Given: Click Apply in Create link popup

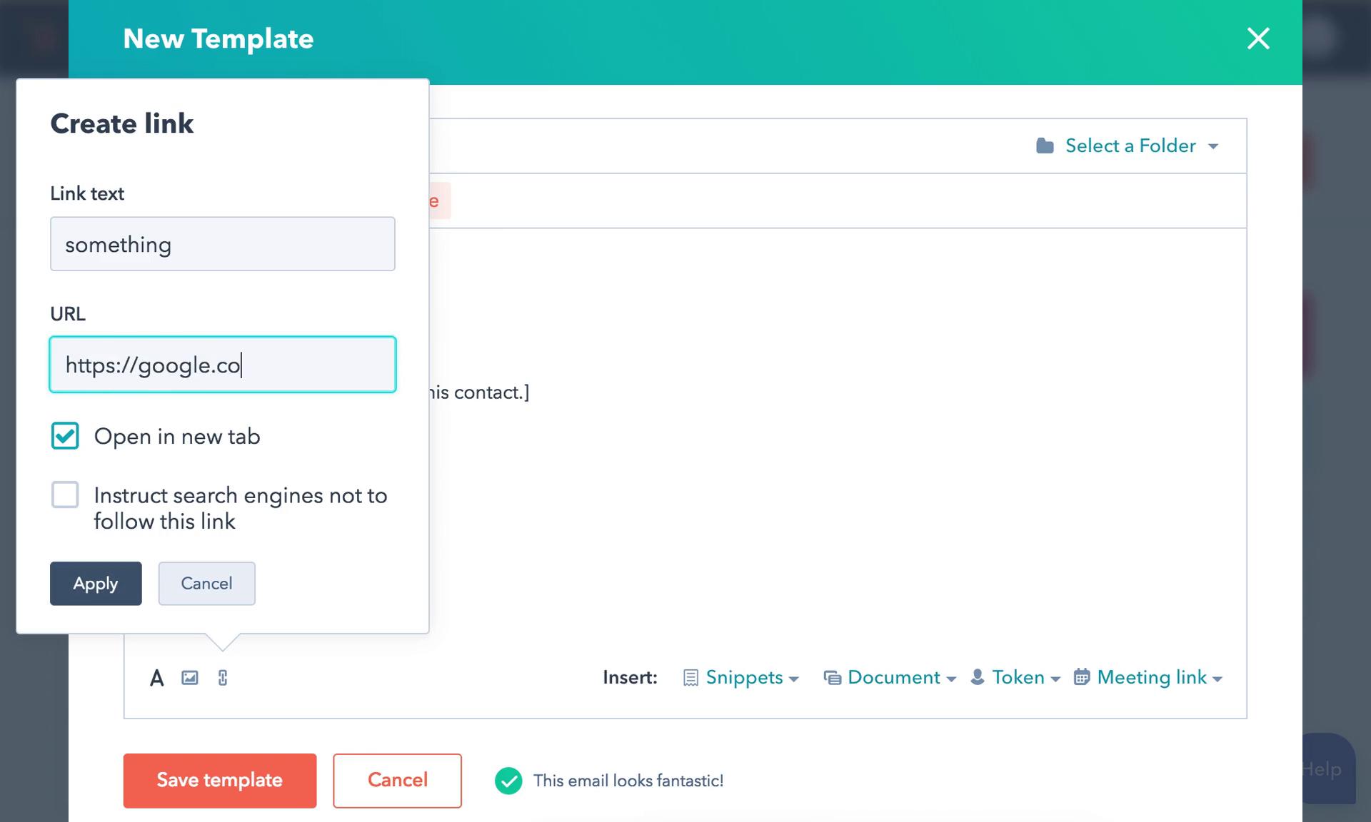Looking at the screenshot, I should point(96,584).
